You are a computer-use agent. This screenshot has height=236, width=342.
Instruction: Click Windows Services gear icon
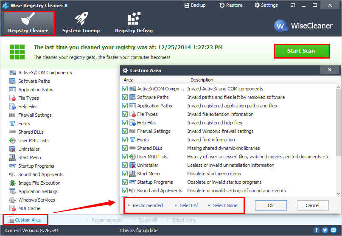click(12, 200)
